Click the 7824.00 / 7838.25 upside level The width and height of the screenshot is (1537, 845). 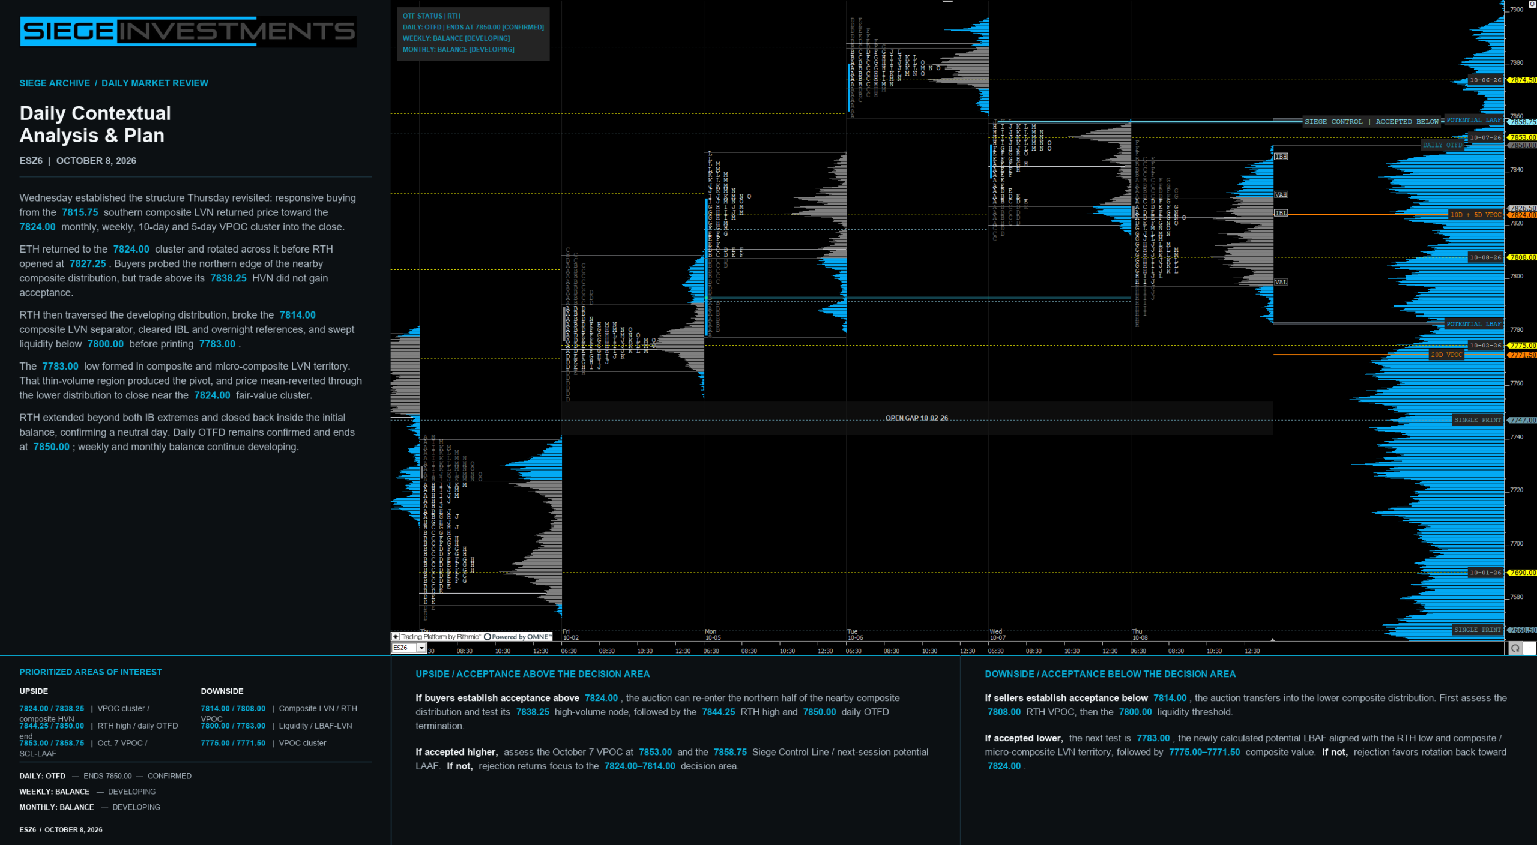coord(52,709)
